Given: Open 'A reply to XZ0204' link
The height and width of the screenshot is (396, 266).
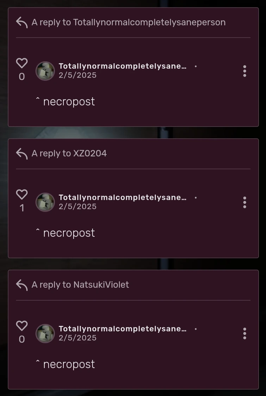Looking at the screenshot, I should tap(69, 153).
